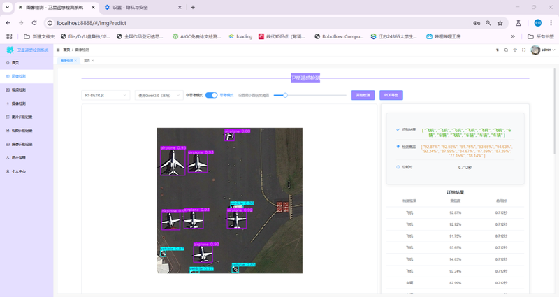Expand the Qwen3.0 model selection dropdown
This screenshot has height=297, width=559.
[x=157, y=95]
